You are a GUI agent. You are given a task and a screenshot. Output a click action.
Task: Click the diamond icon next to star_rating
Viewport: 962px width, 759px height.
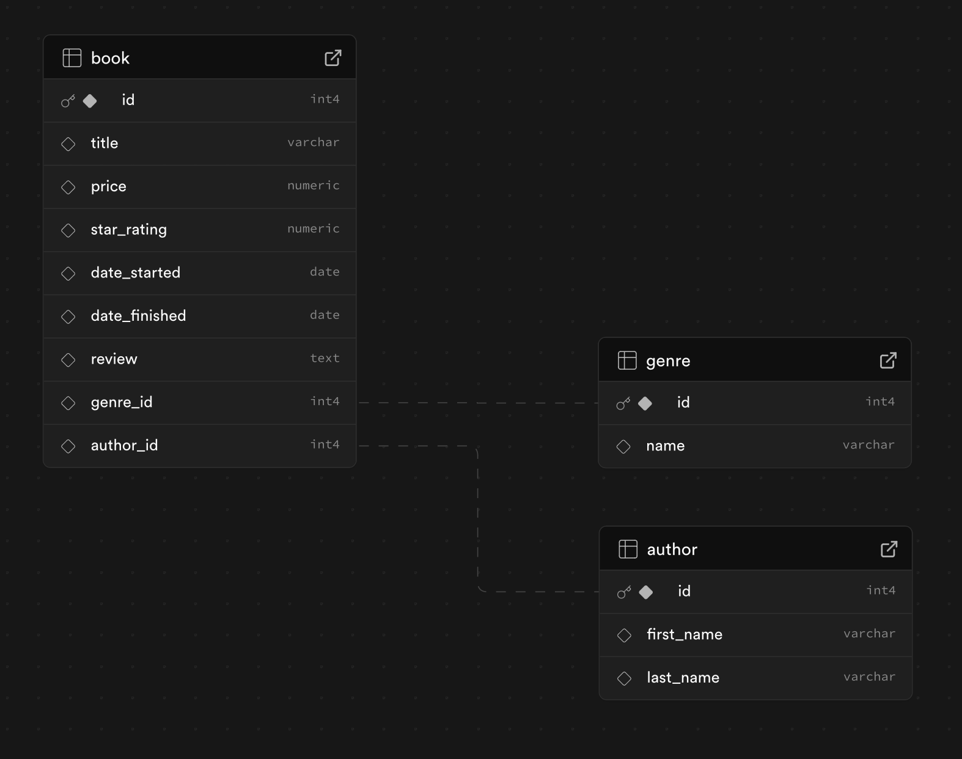click(68, 230)
